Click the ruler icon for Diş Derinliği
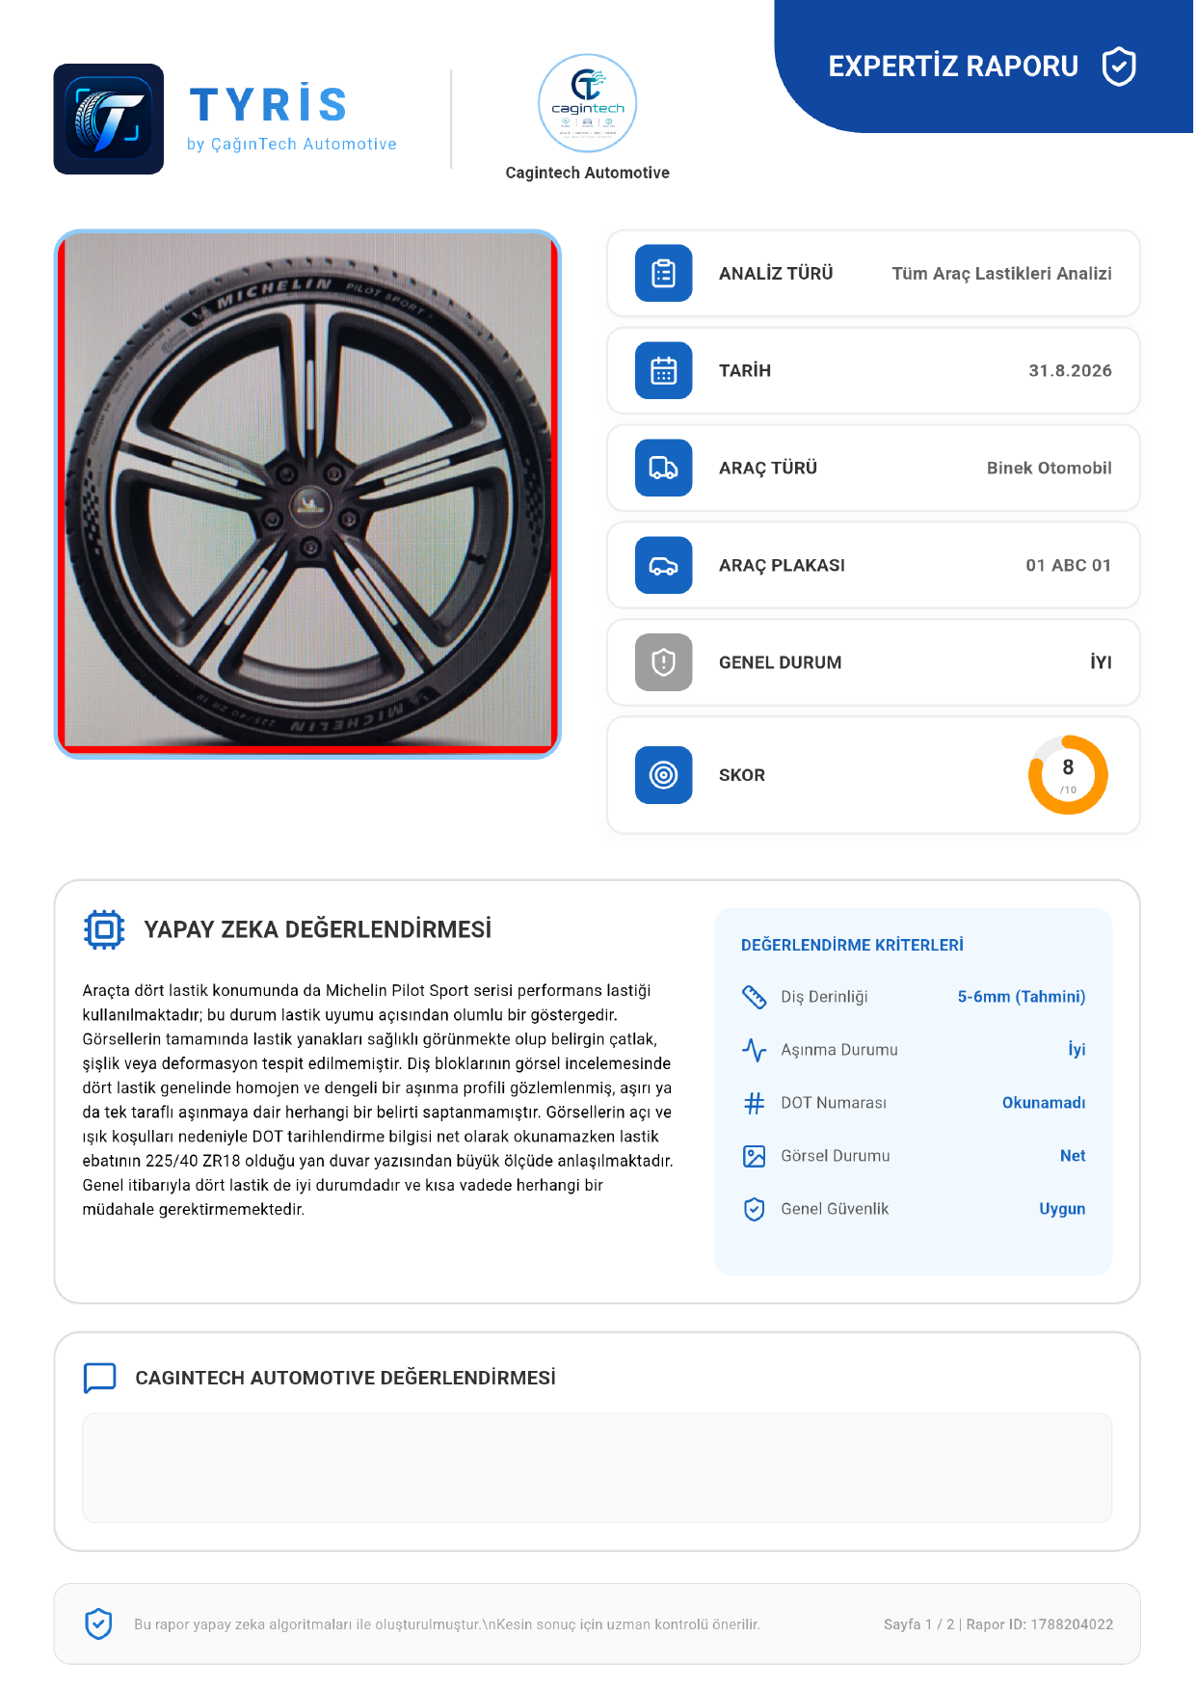This screenshot has width=1196, height=1691. [x=754, y=997]
